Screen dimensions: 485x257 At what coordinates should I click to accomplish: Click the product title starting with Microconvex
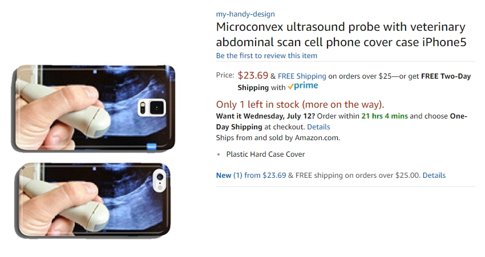[x=341, y=34]
